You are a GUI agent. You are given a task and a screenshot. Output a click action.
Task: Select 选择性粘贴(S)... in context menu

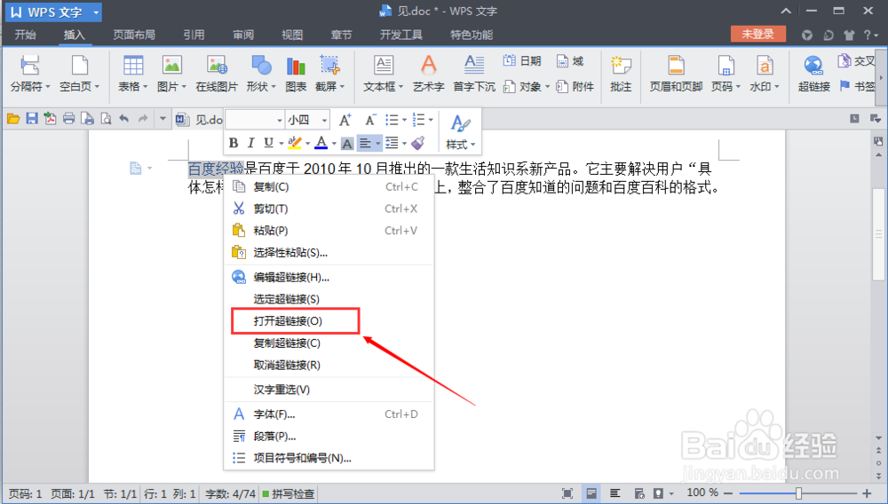[329, 253]
